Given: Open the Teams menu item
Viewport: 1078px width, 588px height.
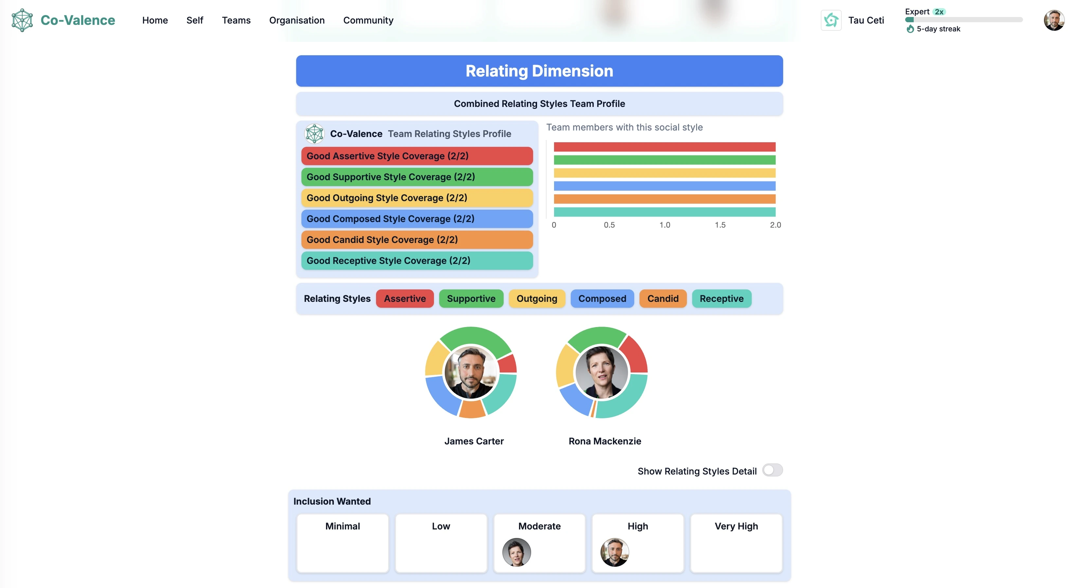Looking at the screenshot, I should tap(236, 20).
